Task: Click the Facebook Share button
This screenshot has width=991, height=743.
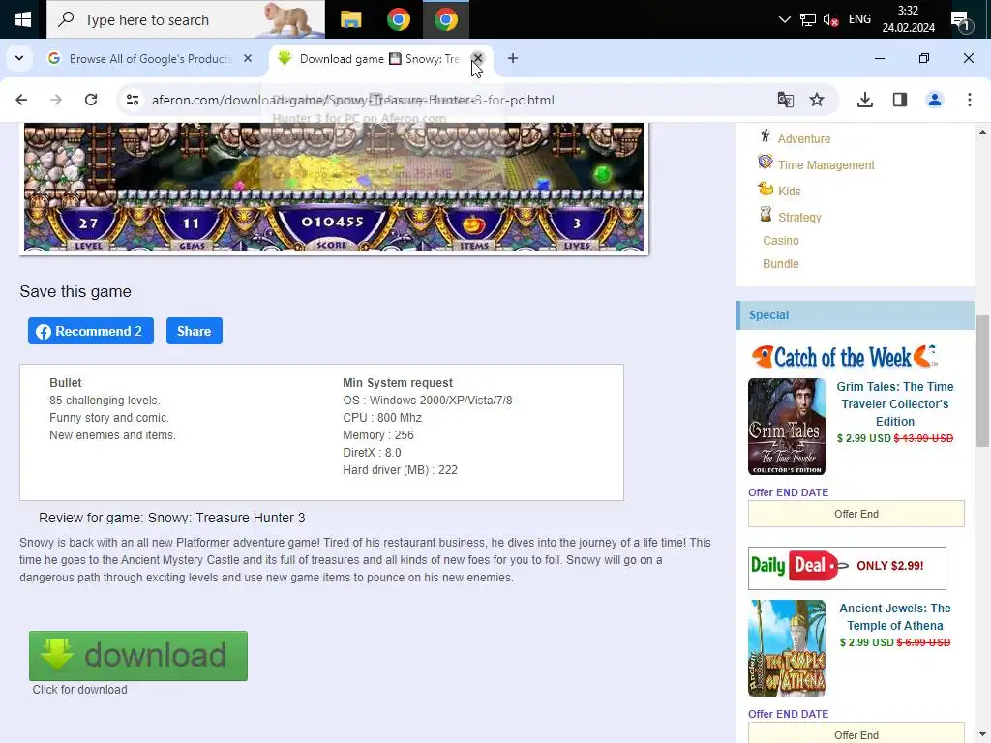Action: pyautogui.click(x=194, y=331)
